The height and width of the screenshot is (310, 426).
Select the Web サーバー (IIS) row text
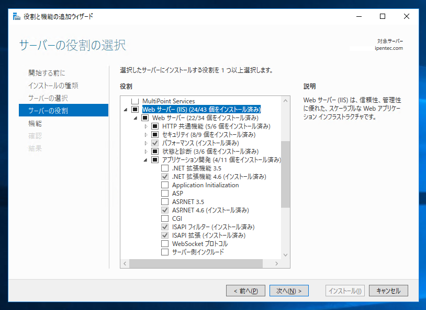tap(201, 110)
